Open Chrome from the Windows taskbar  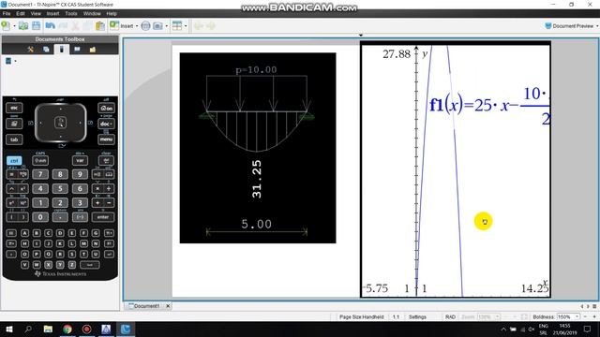click(x=67, y=329)
